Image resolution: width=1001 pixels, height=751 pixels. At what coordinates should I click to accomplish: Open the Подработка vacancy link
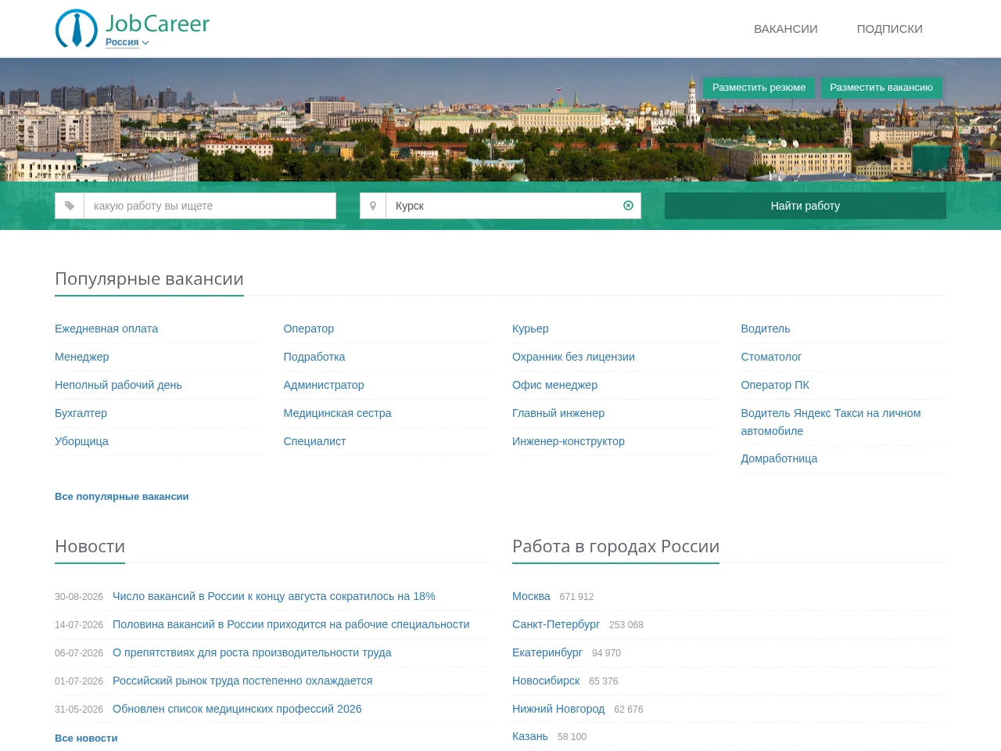[x=314, y=357]
